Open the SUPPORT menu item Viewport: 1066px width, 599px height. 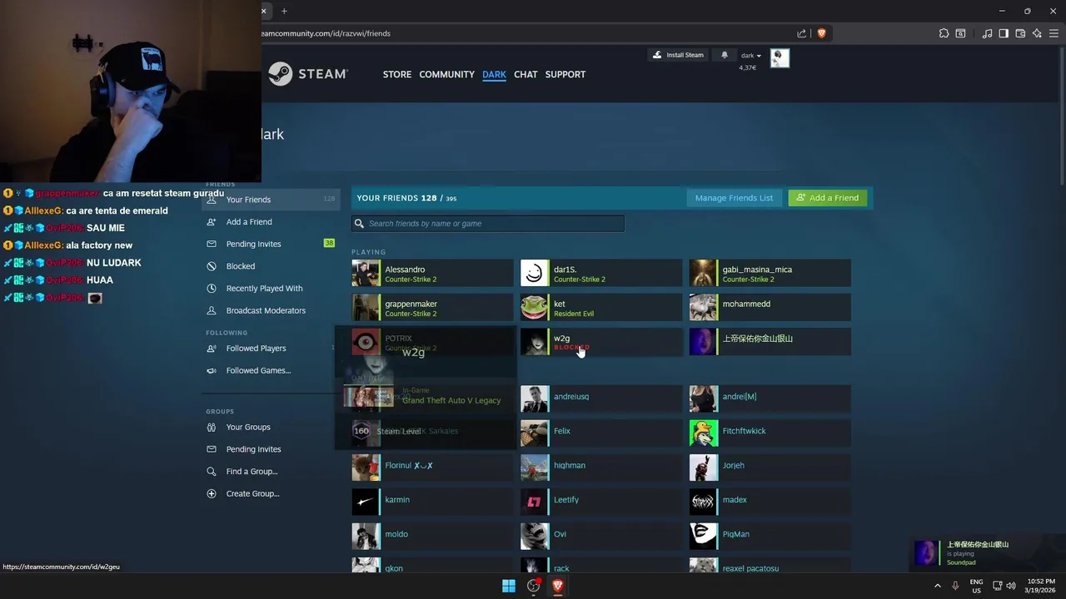tap(565, 74)
